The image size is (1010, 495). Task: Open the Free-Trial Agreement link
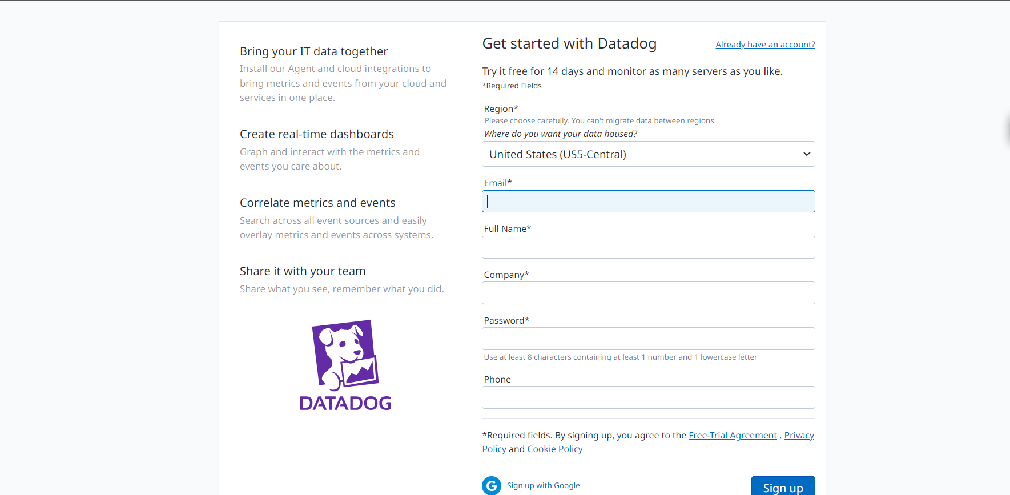733,435
